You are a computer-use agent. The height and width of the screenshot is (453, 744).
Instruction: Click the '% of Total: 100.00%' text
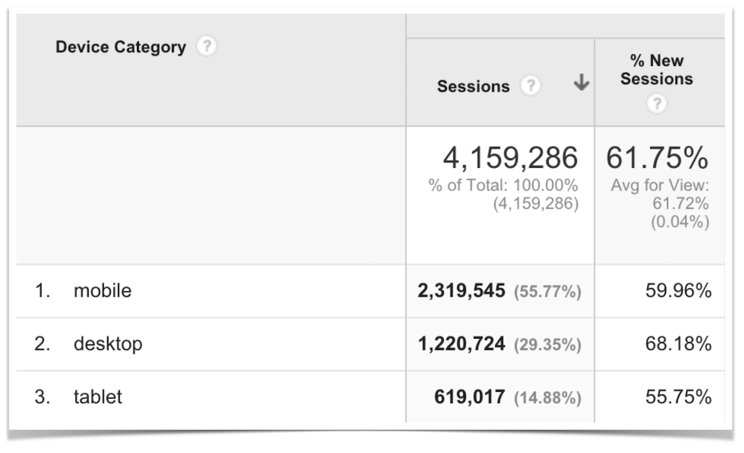(503, 186)
